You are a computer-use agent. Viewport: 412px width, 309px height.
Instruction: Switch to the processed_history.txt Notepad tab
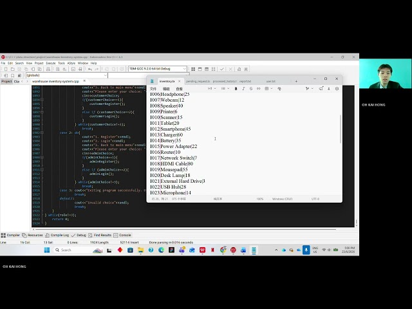tap(225, 82)
